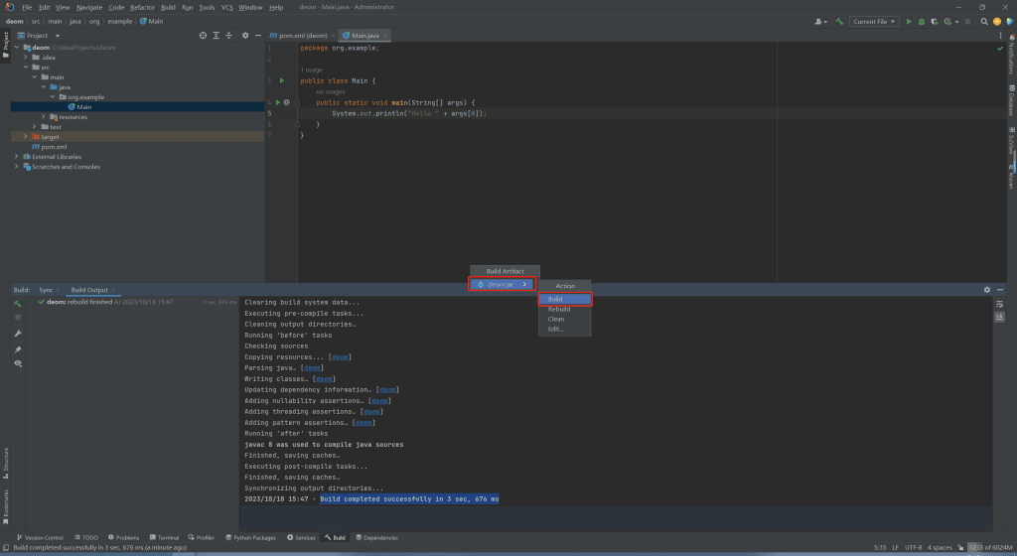Toggle the Notifications side panel
The height and width of the screenshot is (556, 1017).
tap(1011, 57)
